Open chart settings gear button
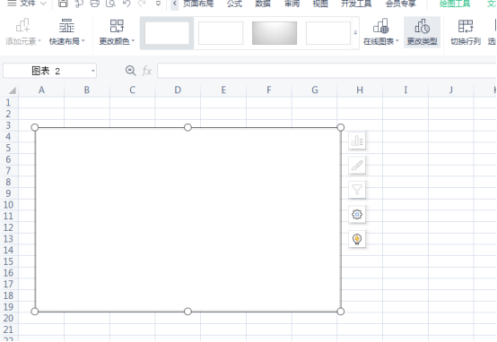The width and height of the screenshot is (497, 342). pos(357,215)
